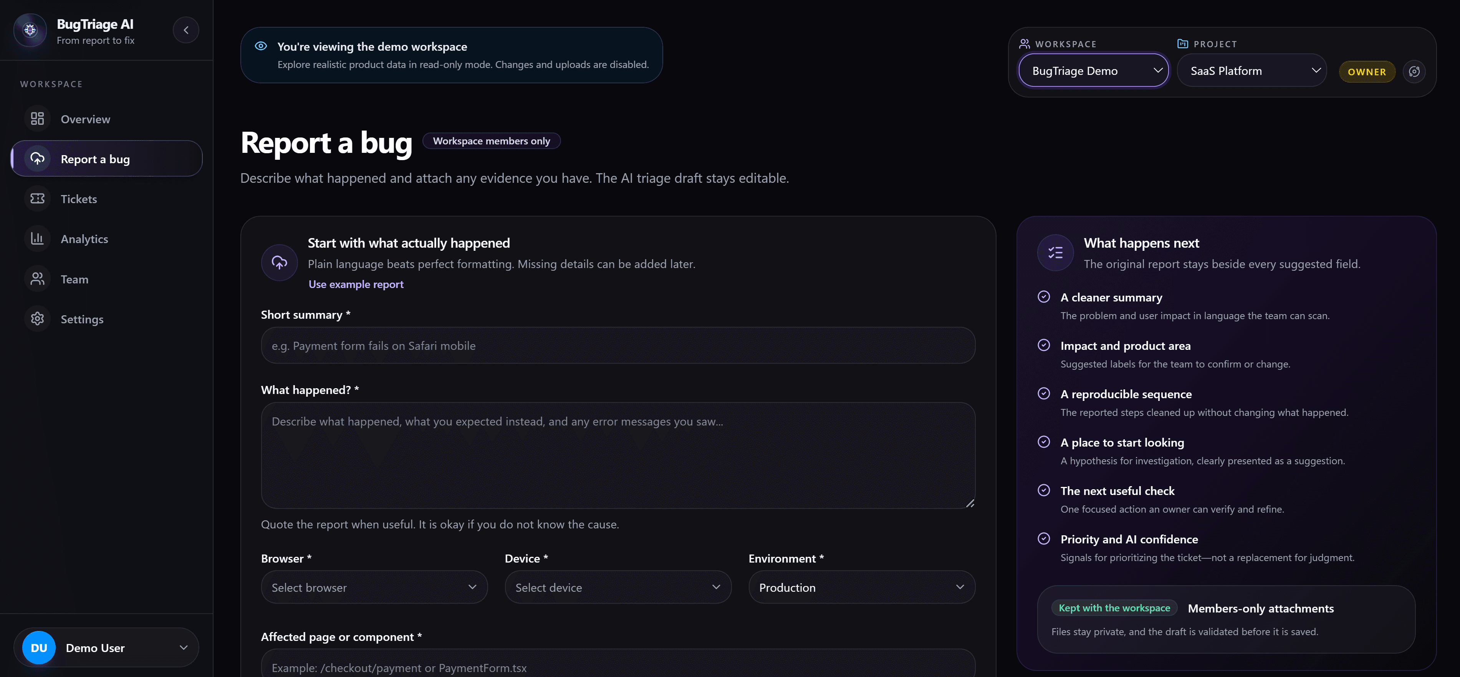Click the Overview grid icon
This screenshot has height=677, width=1460.
(37, 119)
